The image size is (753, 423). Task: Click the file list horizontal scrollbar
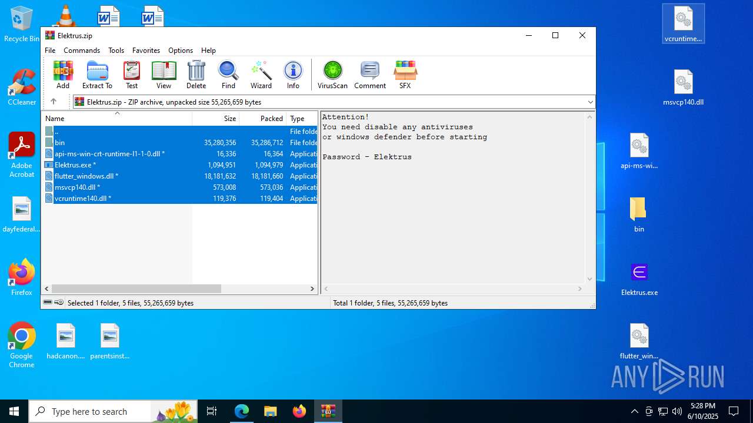coord(136,289)
